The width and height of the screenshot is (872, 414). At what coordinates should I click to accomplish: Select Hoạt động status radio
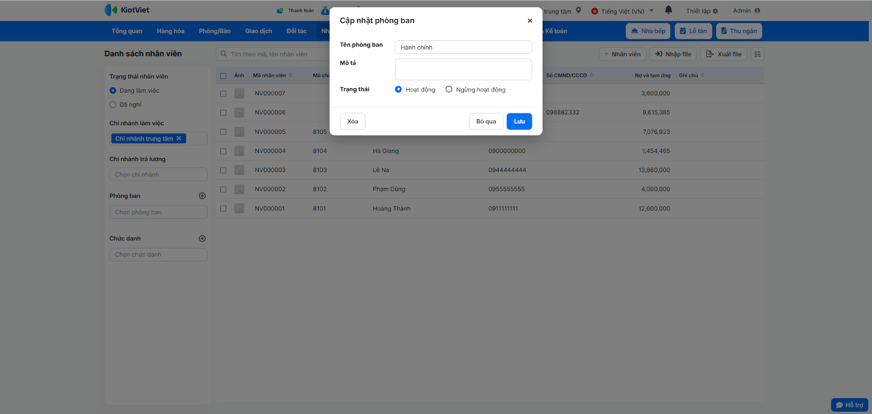point(398,89)
